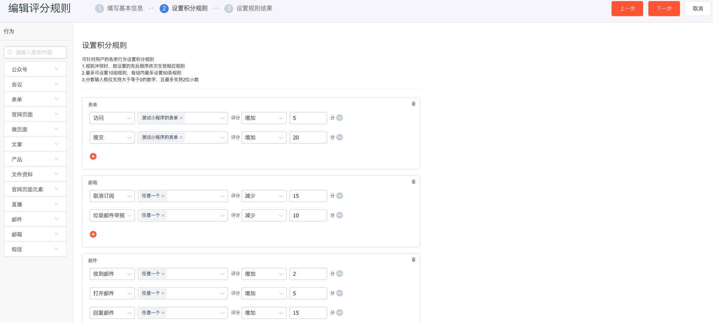Image resolution: width=713 pixels, height=323 pixels.
Task: Remove 任意一个 tag in 取消订阅 row
Action: (x=163, y=196)
